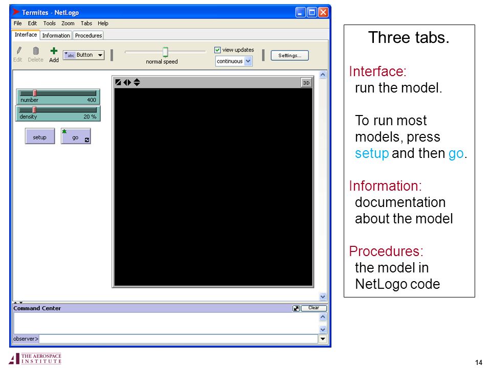Image resolution: width=491 pixels, height=368 pixels.
Task: Click the setup button
Action: (x=40, y=137)
